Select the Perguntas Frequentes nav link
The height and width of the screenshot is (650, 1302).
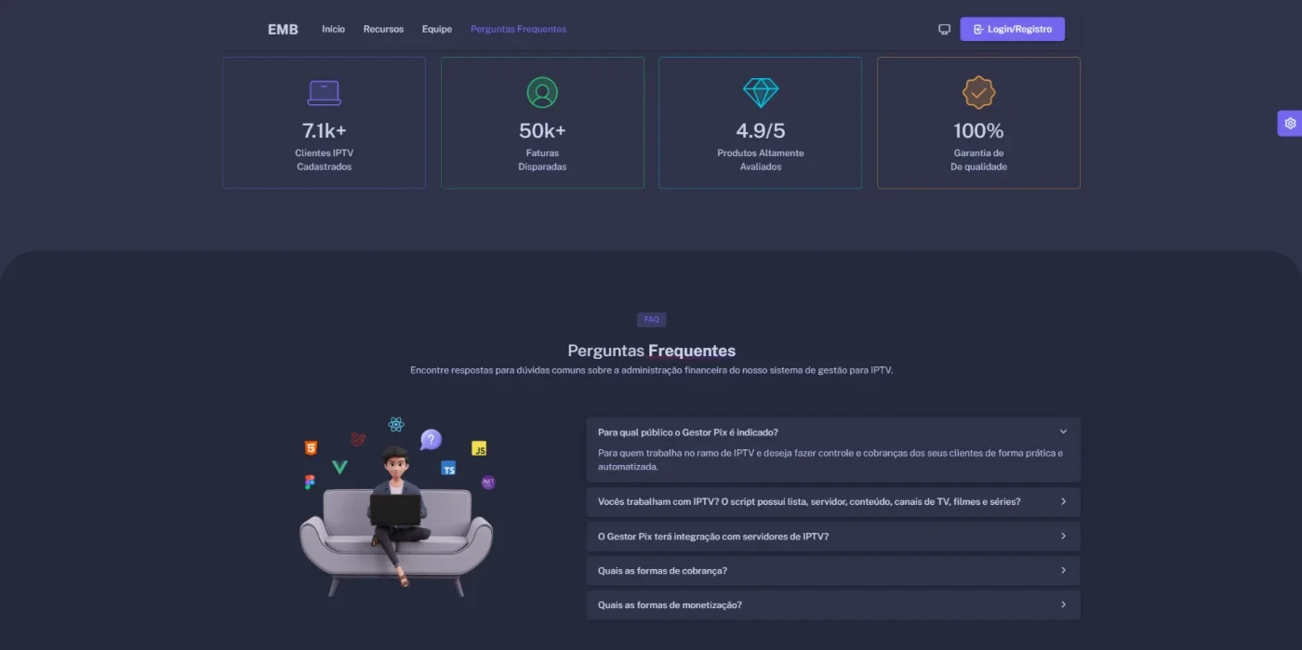[x=518, y=29]
